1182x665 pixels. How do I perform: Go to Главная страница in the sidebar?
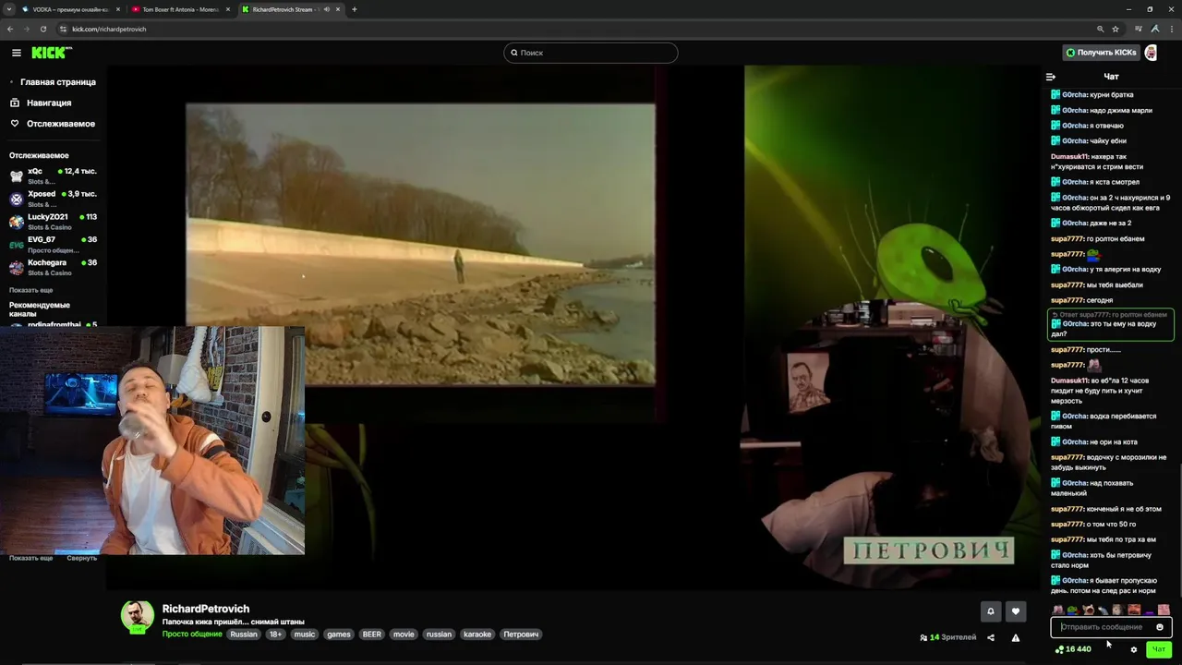[53, 82]
